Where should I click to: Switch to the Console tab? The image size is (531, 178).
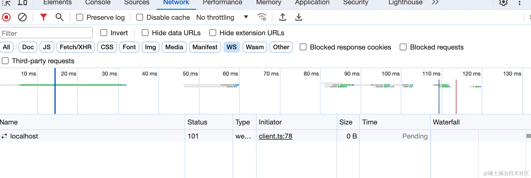point(98,3)
